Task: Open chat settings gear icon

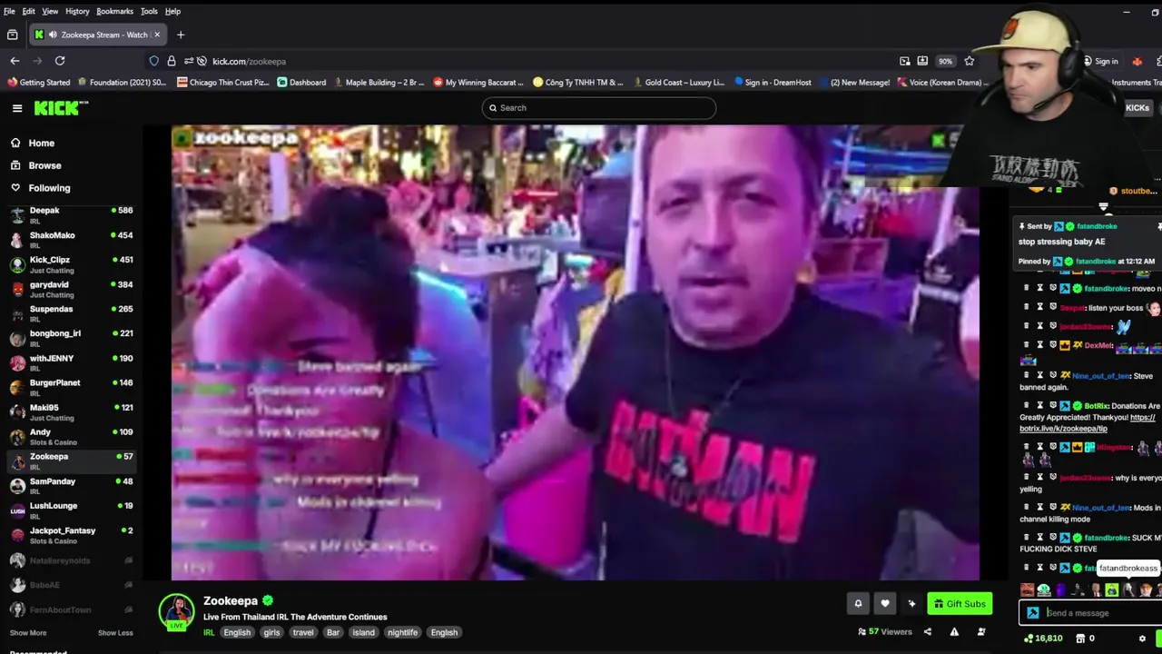Action: 1142,639
